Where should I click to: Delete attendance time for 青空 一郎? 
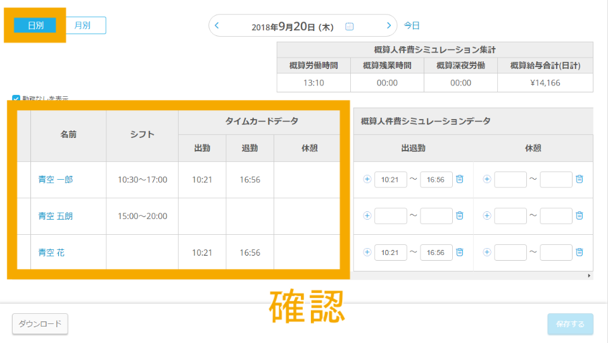coord(460,179)
